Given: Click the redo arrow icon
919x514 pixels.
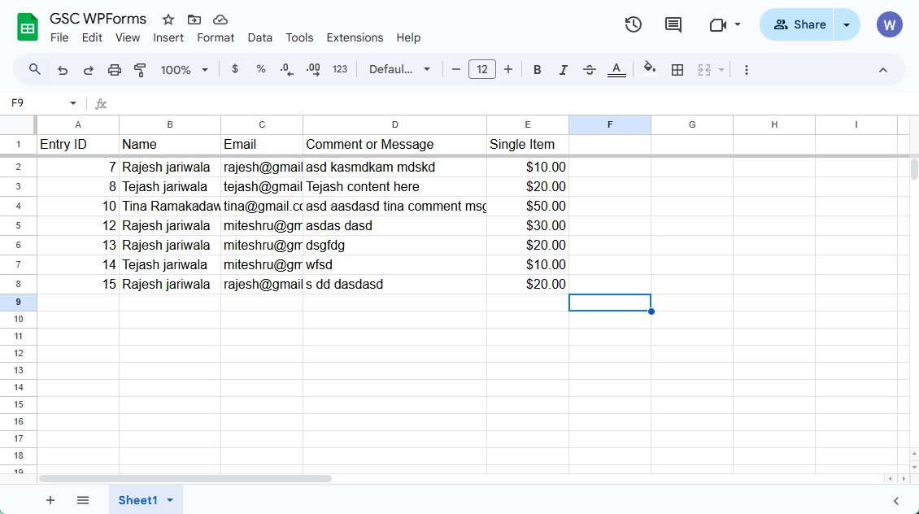Looking at the screenshot, I should point(89,70).
